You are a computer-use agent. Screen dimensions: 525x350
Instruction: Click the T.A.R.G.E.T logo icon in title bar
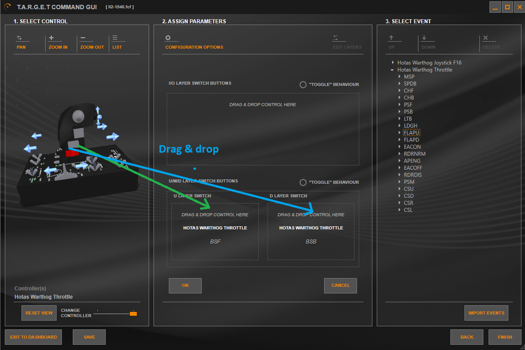coord(8,7)
